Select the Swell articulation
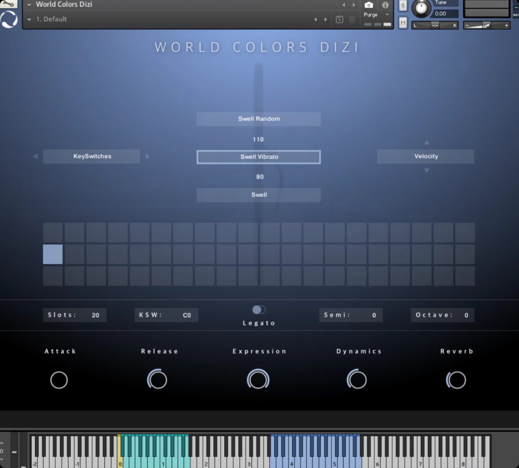 coord(259,195)
